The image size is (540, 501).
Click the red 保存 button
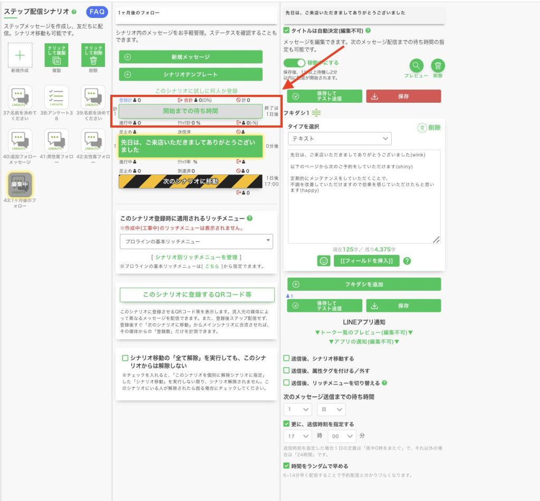403,96
